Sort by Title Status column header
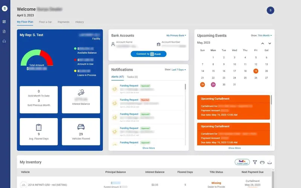The width and height of the screenshot is (301, 188). [216, 172]
